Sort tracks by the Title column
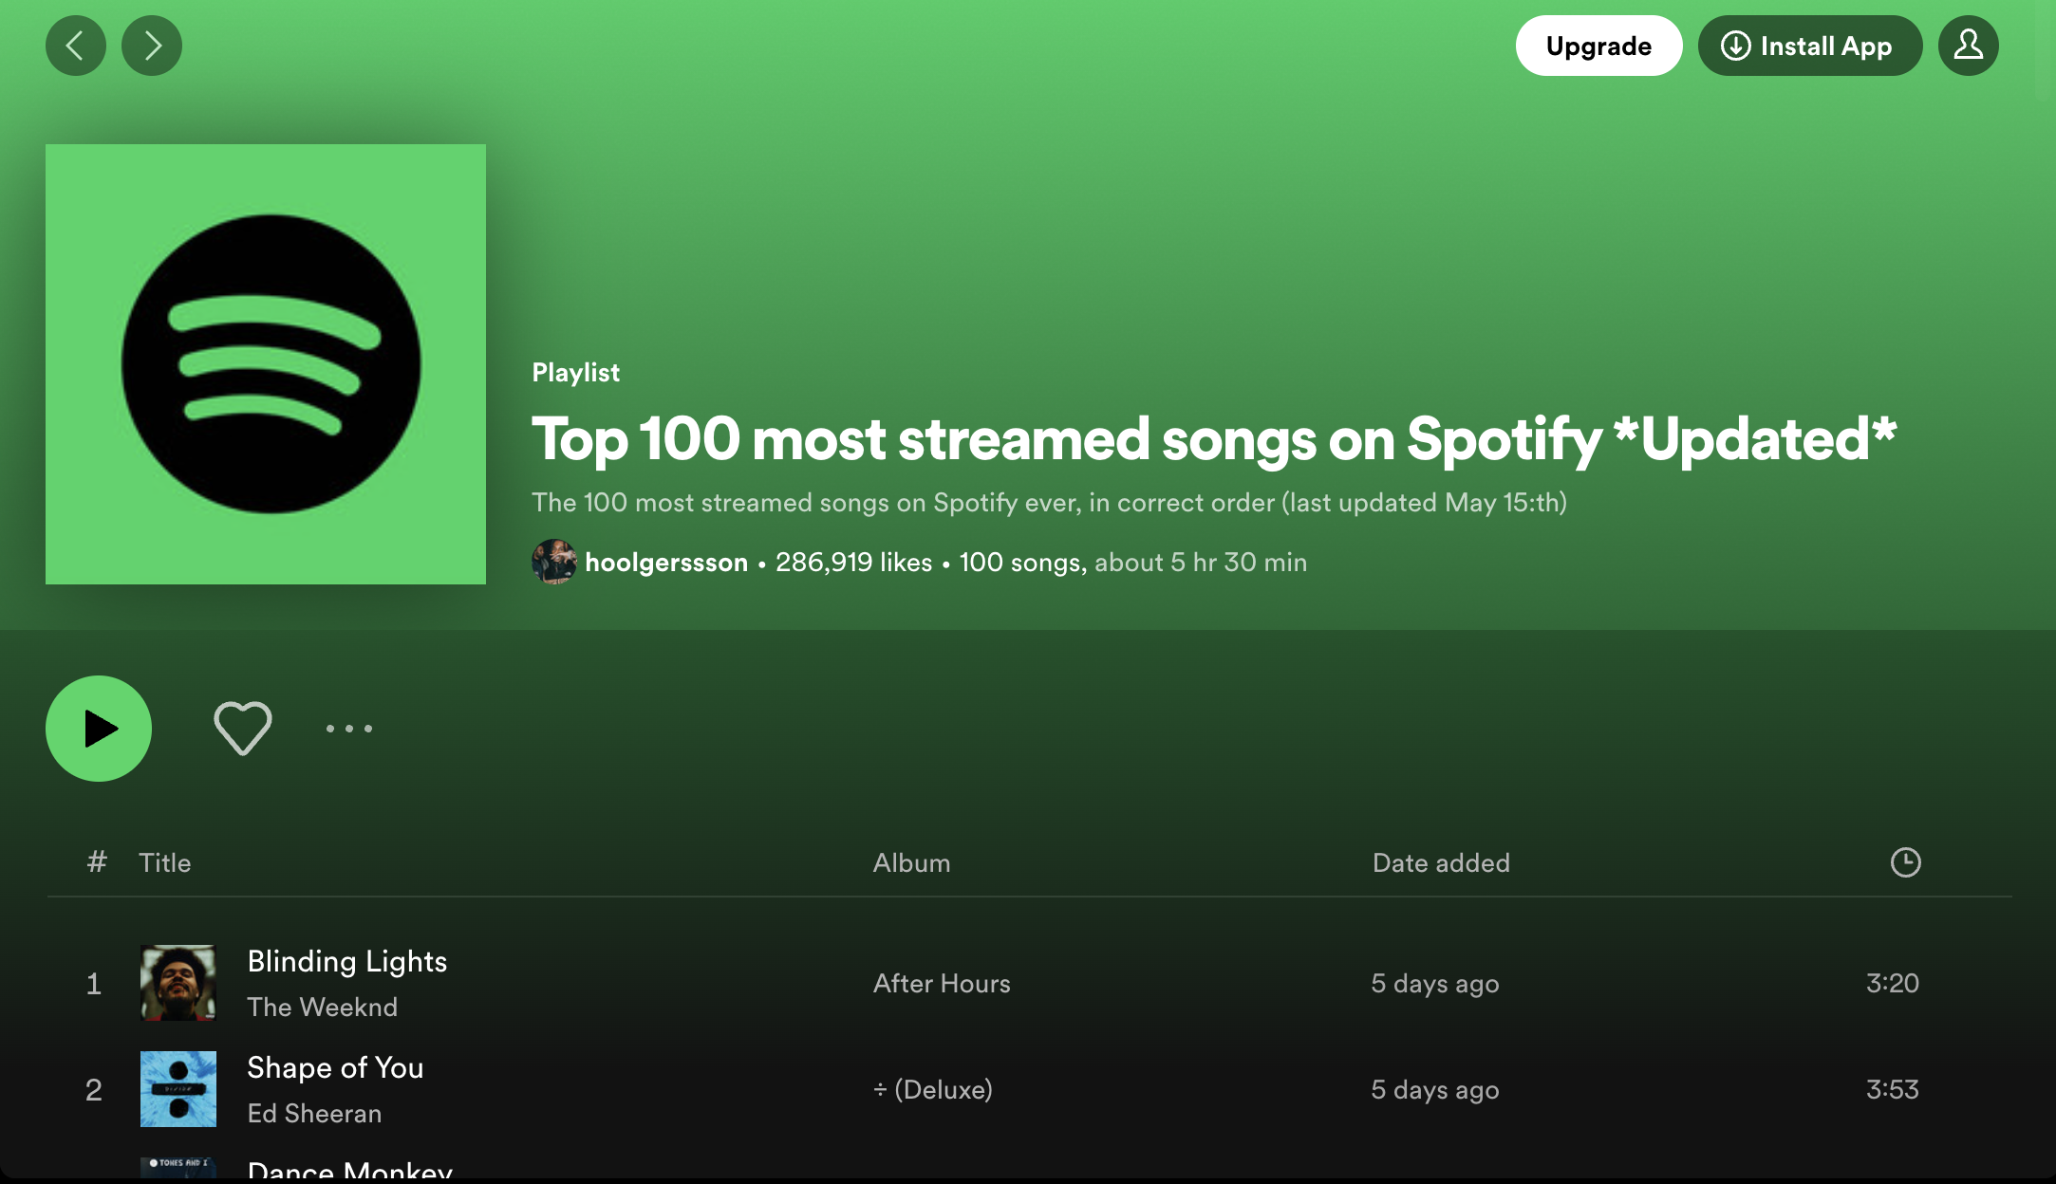This screenshot has width=2056, height=1184. point(165,862)
